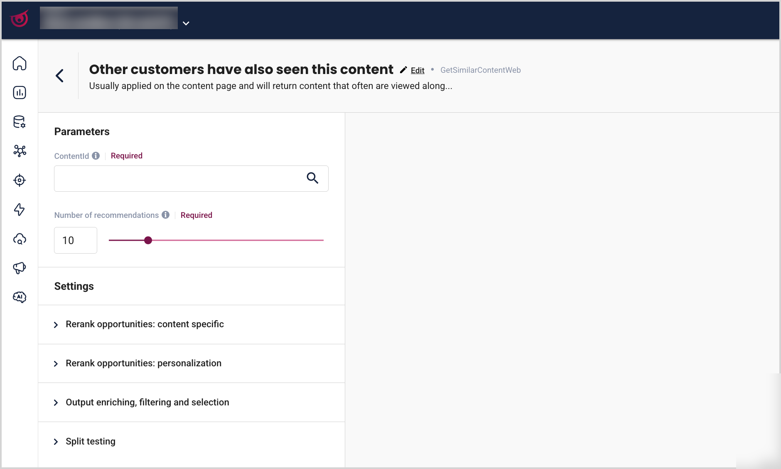Click the recommendations slider handle

coord(148,240)
